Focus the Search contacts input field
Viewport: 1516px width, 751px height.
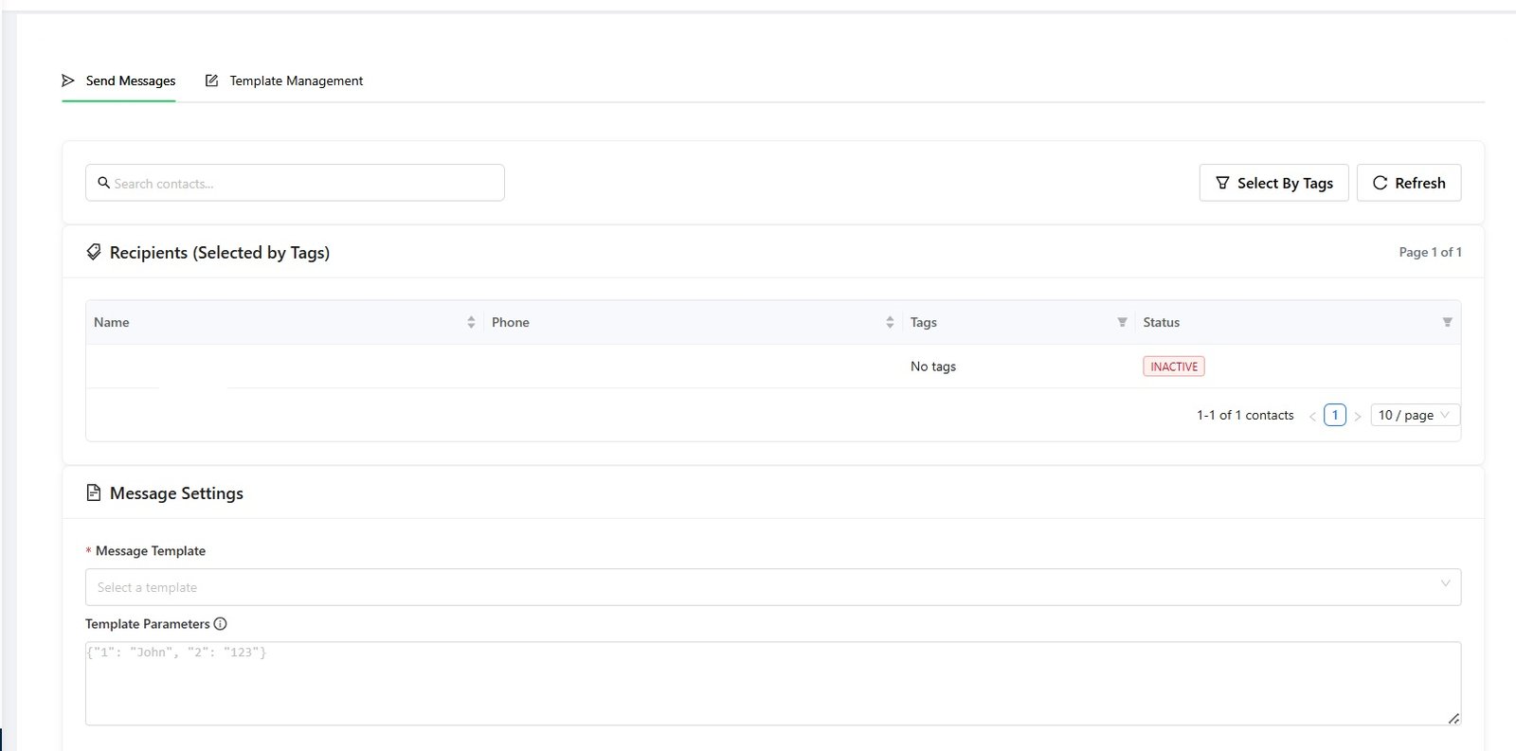[303, 183]
